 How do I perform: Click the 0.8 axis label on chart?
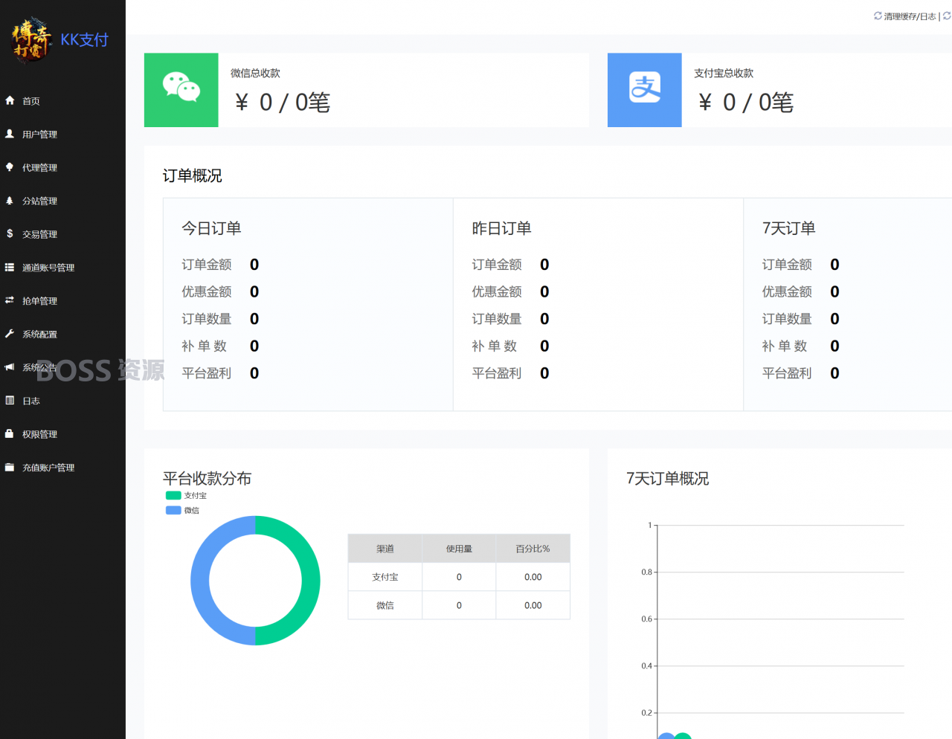[x=646, y=572]
